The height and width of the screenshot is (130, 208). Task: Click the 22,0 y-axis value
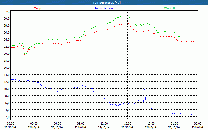coord(7,47)
